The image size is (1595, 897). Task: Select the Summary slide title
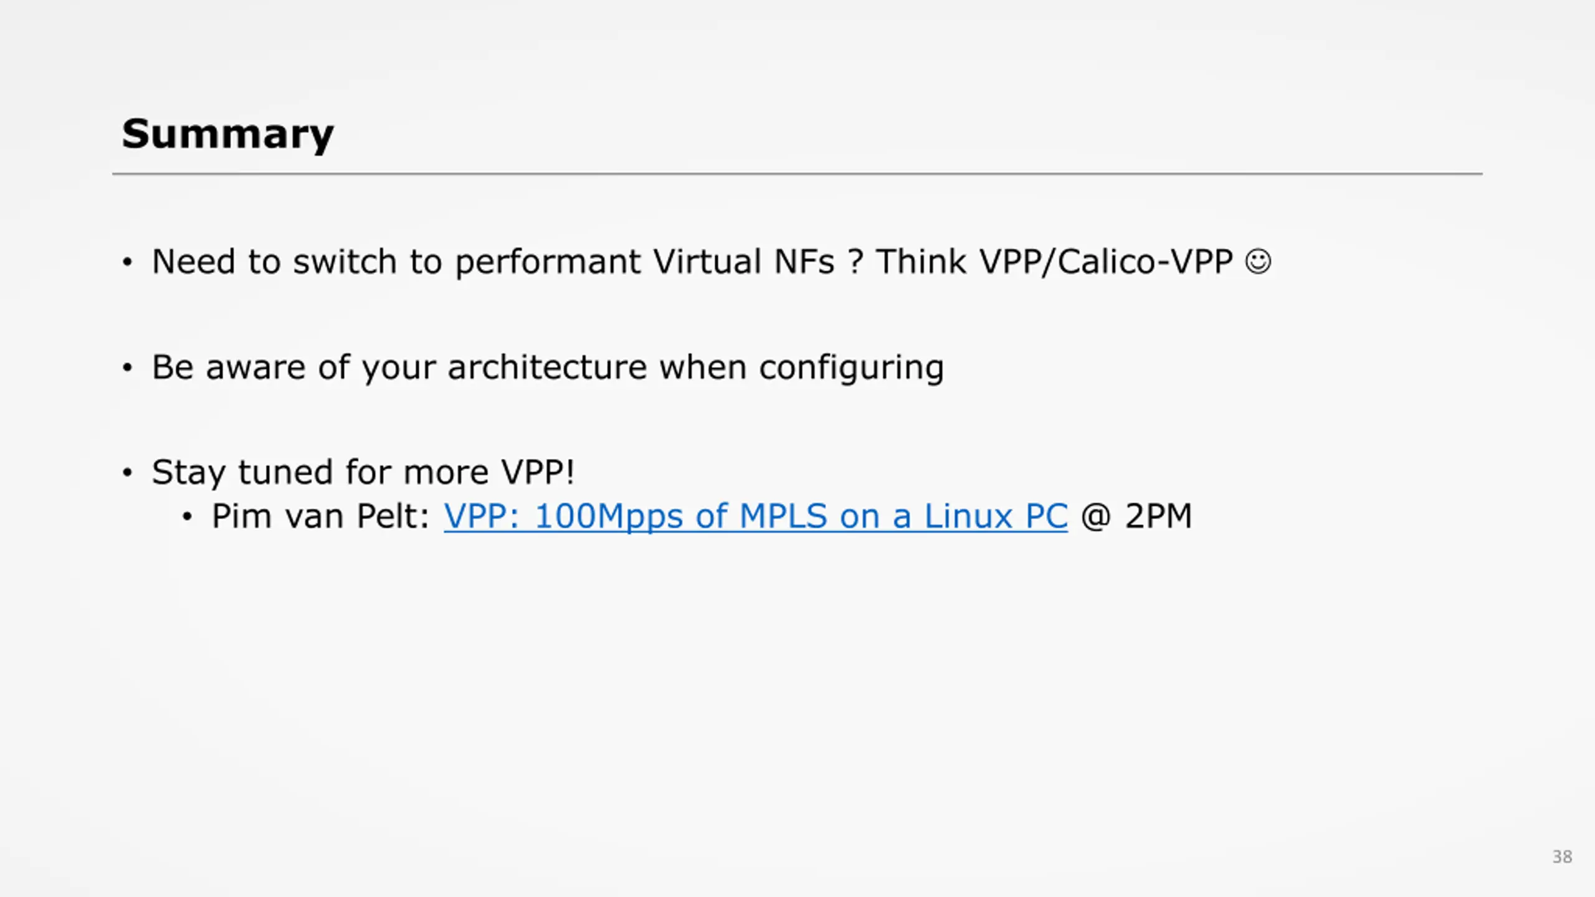click(x=228, y=135)
